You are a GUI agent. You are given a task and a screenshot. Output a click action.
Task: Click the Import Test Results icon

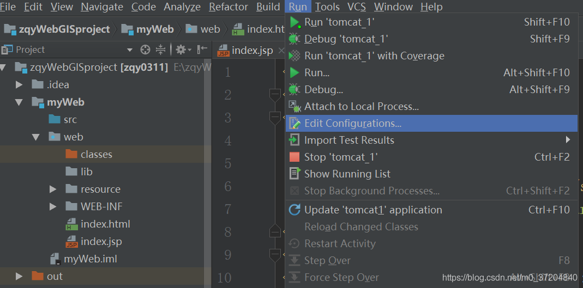pyautogui.click(x=294, y=140)
